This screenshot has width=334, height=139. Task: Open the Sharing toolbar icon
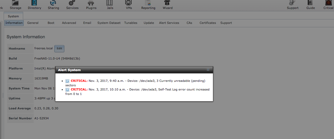pyautogui.click(x=53, y=5)
